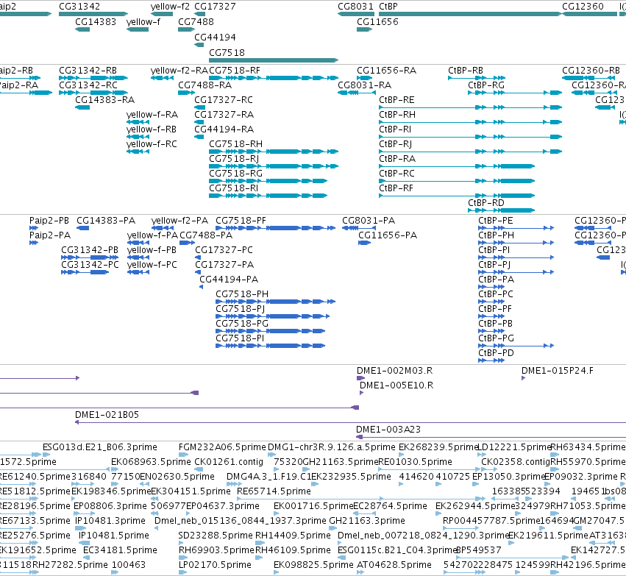
Task: Click protein CtBP-PD
Action: (x=496, y=353)
